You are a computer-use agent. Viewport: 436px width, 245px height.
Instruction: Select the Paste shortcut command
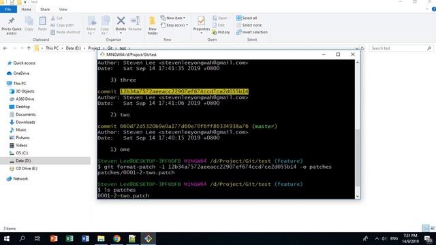click(65, 32)
